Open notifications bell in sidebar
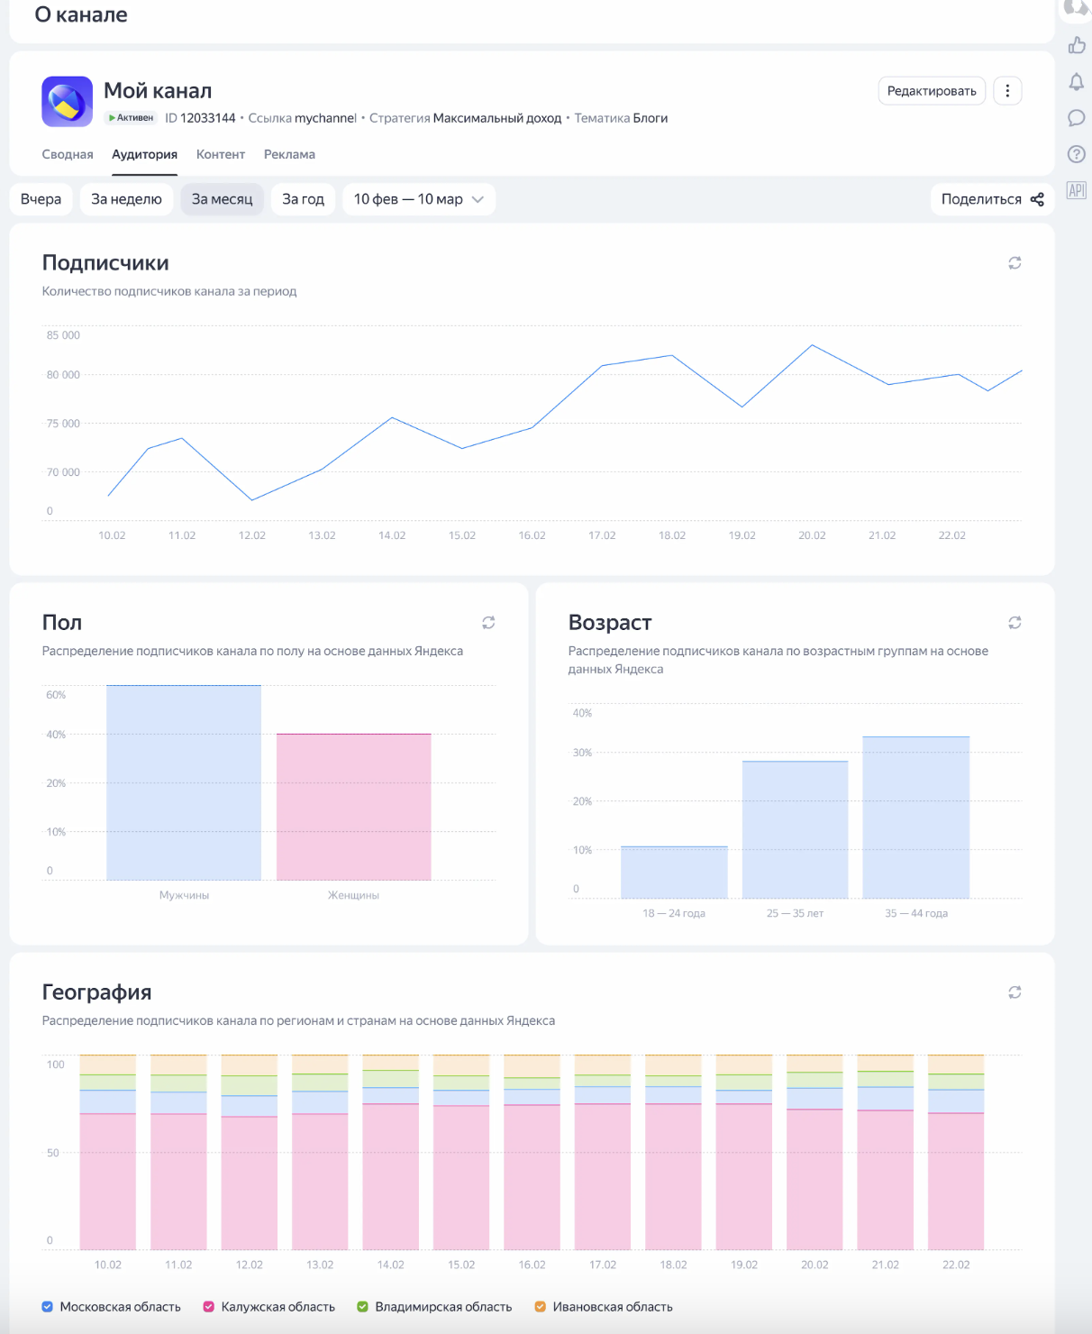The image size is (1092, 1334). click(1076, 82)
